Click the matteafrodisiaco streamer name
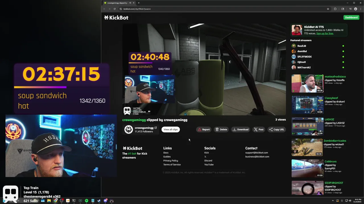This screenshot has width=364, height=204. [x=335, y=76]
